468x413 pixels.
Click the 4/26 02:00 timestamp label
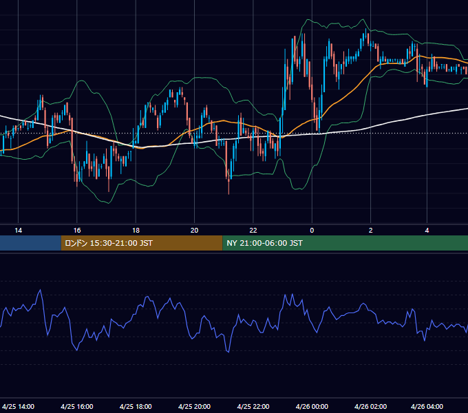[x=371, y=406]
